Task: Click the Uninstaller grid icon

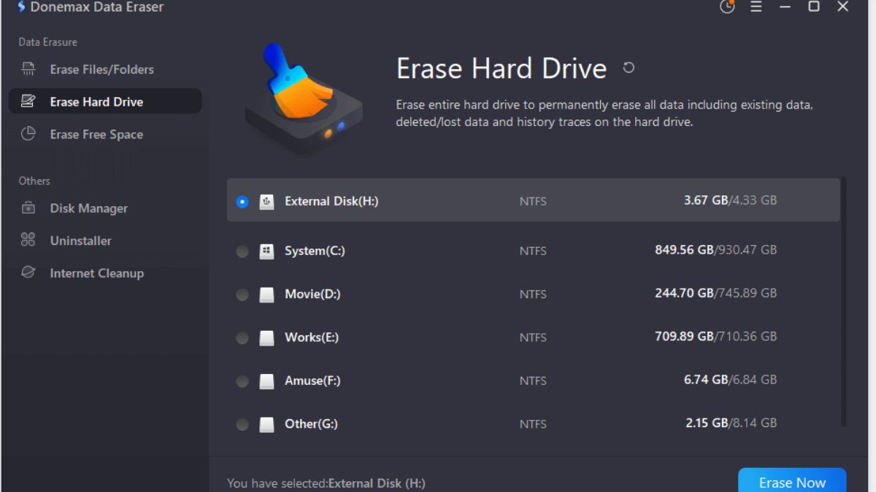Action: (28, 240)
